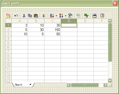Click the Paste clipboard icon
This screenshot has height=94, width=119.
[x=36, y=16]
